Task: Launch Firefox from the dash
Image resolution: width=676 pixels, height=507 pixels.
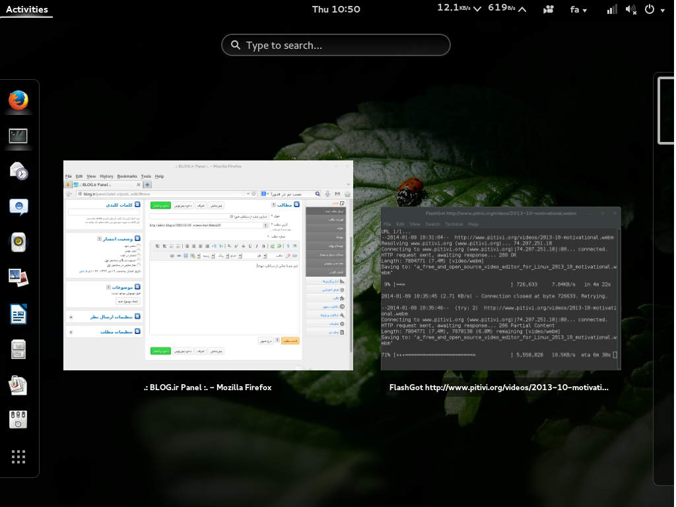Action: click(18, 100)
